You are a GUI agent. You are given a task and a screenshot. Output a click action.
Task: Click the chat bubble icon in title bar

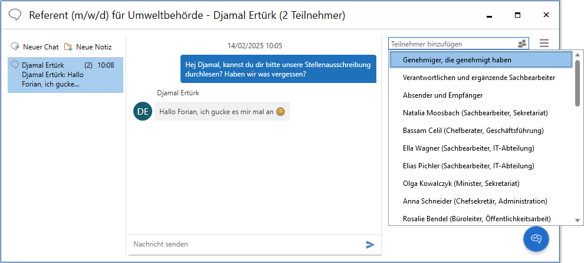[x=16, y=15]
